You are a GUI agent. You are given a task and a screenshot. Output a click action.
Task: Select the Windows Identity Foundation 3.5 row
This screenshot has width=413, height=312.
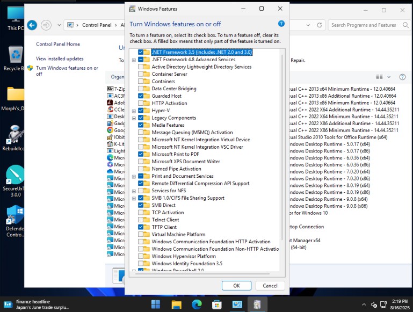pyautogui.click(x=187, y=263)
